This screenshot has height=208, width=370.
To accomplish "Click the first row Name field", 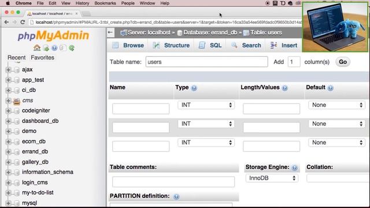I will point(140,109).
